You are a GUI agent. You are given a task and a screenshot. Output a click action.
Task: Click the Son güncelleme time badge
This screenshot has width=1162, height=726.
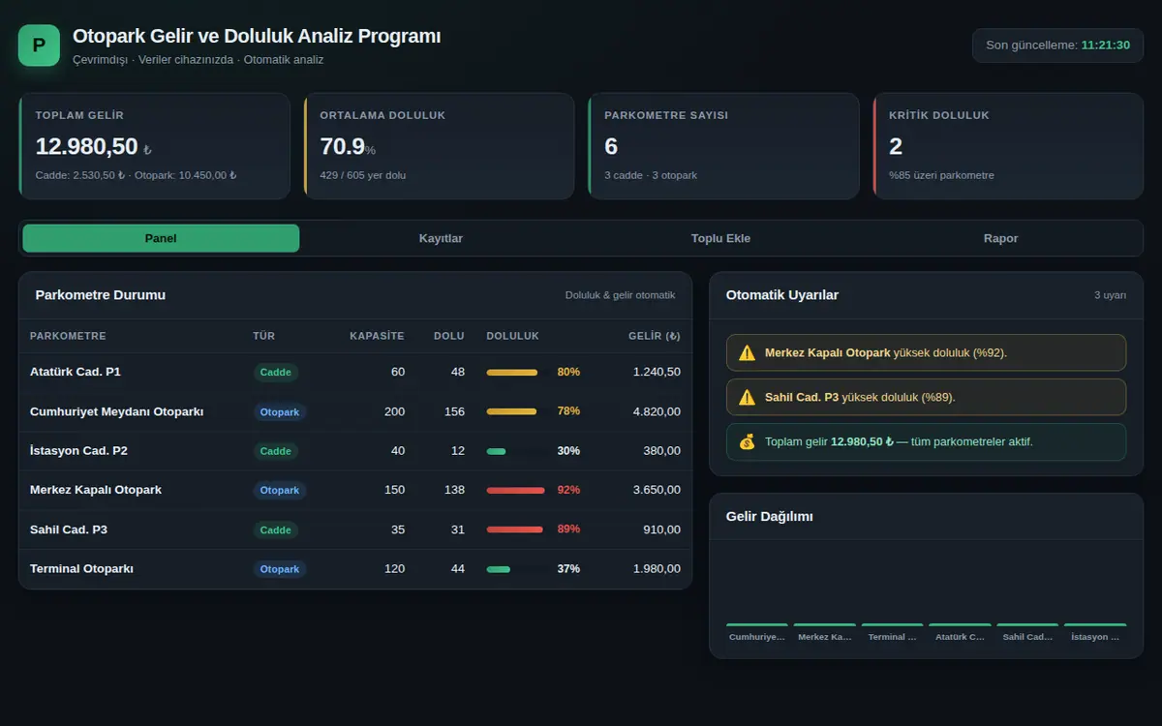1057,45
